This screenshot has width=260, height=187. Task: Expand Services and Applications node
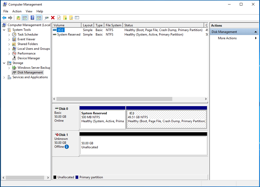tap(4, 77)
